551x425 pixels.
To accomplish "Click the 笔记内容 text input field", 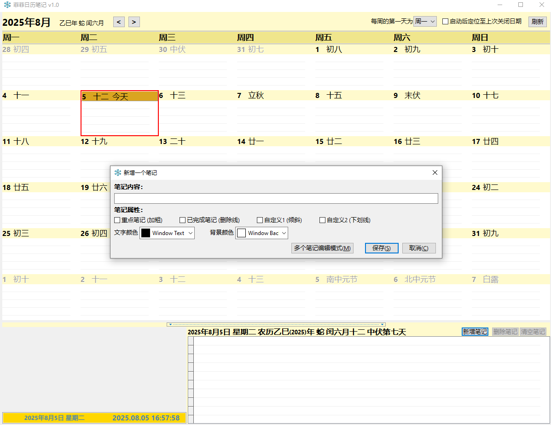I will point(276,198).
